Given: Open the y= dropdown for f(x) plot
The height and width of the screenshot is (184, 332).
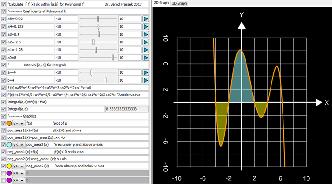Looking at the screenshot, I should pos(18,124).
